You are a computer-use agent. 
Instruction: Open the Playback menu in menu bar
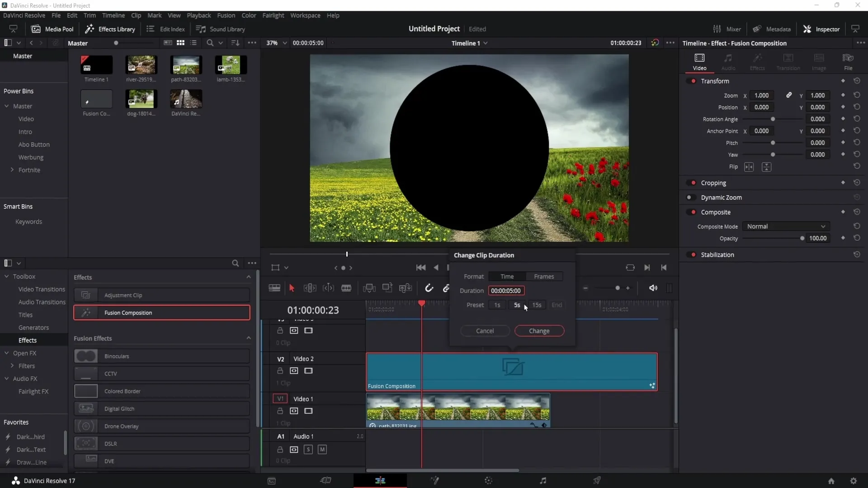click(x=199, y=15)
